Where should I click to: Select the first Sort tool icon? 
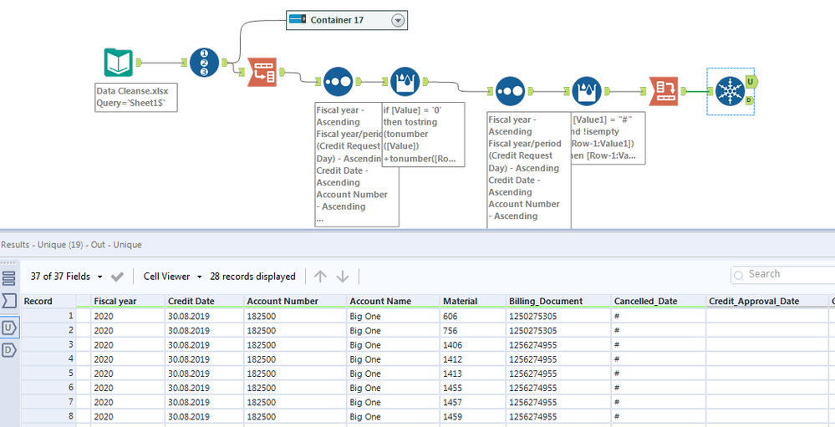339,81
